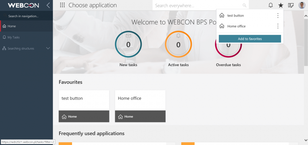This screenshot has height=145, width=308.
Task: Expand the Searching structures chevron
Action: pos(48,48)
